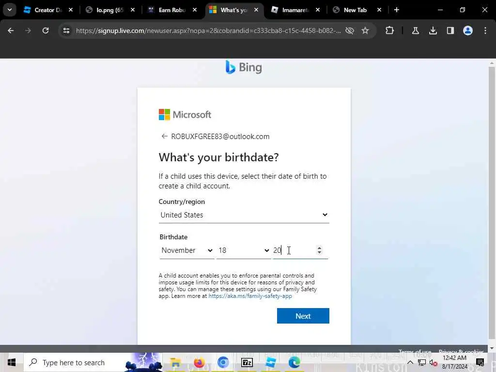Close the What's your birthdate tab
This screenshot has width=496, height=372.
[x=256, y=10]
